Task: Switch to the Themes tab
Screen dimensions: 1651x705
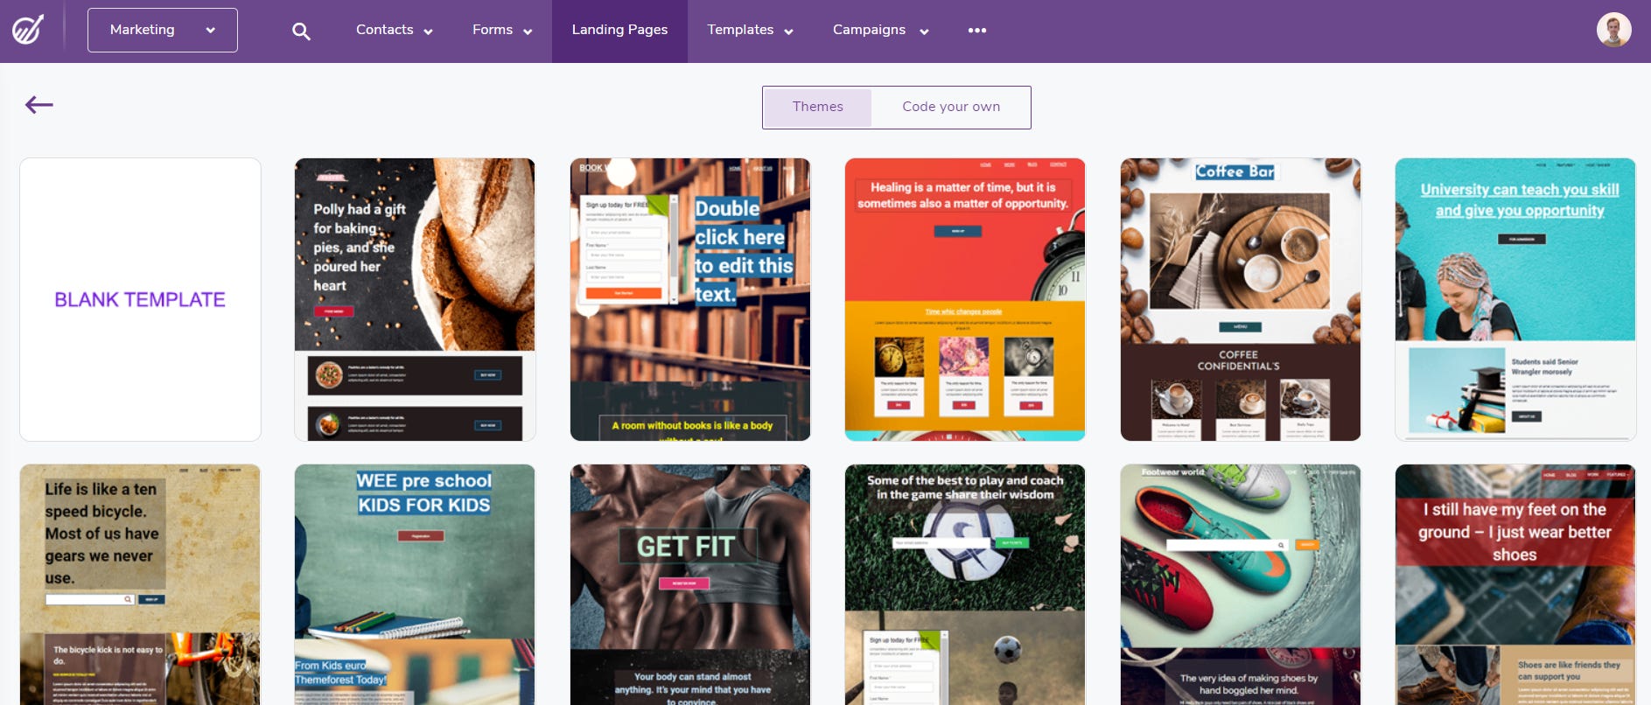Action: (x=818, y=107)
